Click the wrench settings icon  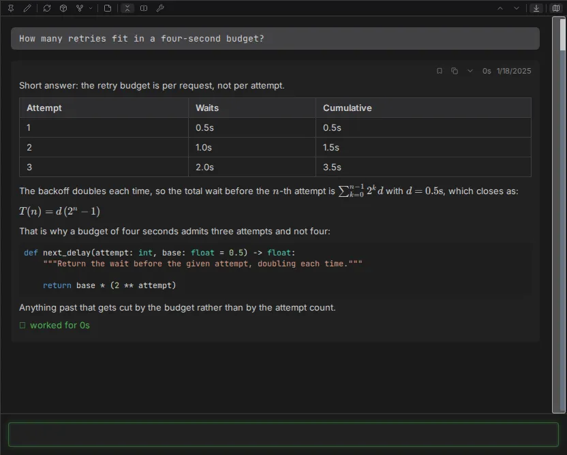[160, 8]
